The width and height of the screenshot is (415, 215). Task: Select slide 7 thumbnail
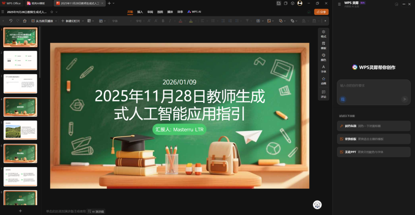20,177
